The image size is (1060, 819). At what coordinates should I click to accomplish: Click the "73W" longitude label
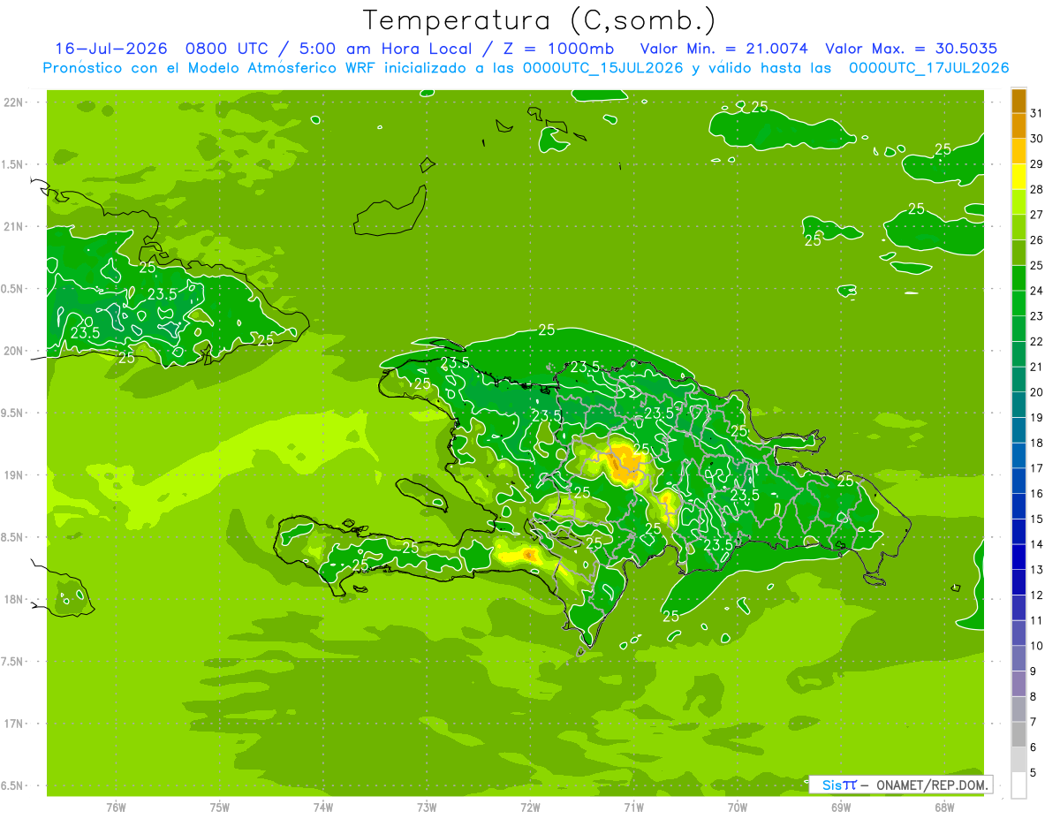pos(427,807)
